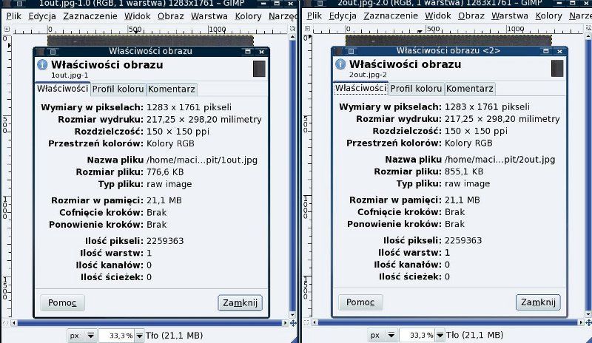The height and width of the screenshot is (343, 592).
Task: Click Zamknij button in 1out.jpg dialog
Action: [240, 302]
